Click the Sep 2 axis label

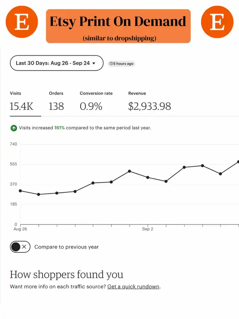pos(148,229)
